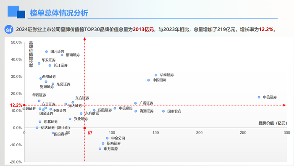
Task: Click the 中金公司 label
Action: click(x=118, y=138)
